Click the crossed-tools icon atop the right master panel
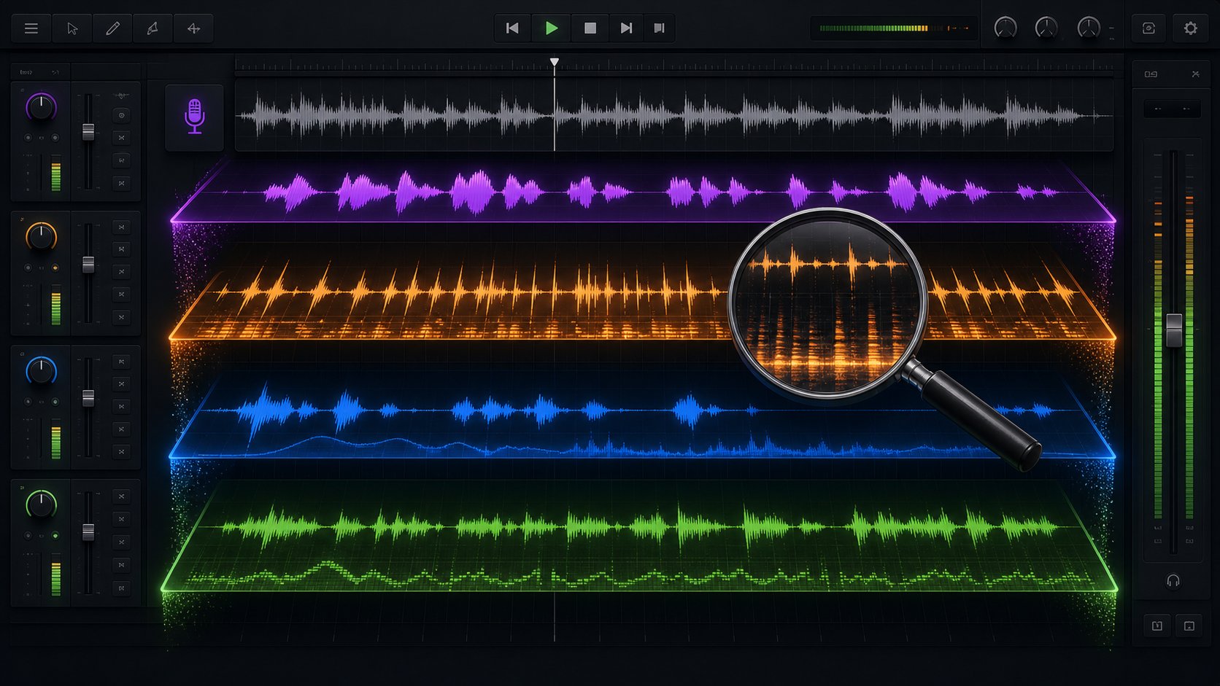The height and width of the screenshot is (686, 1220). (1195, 74)
